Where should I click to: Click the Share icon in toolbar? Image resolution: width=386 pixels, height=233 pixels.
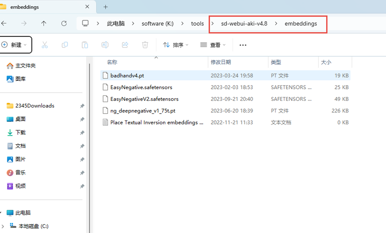tap(125, 45)
